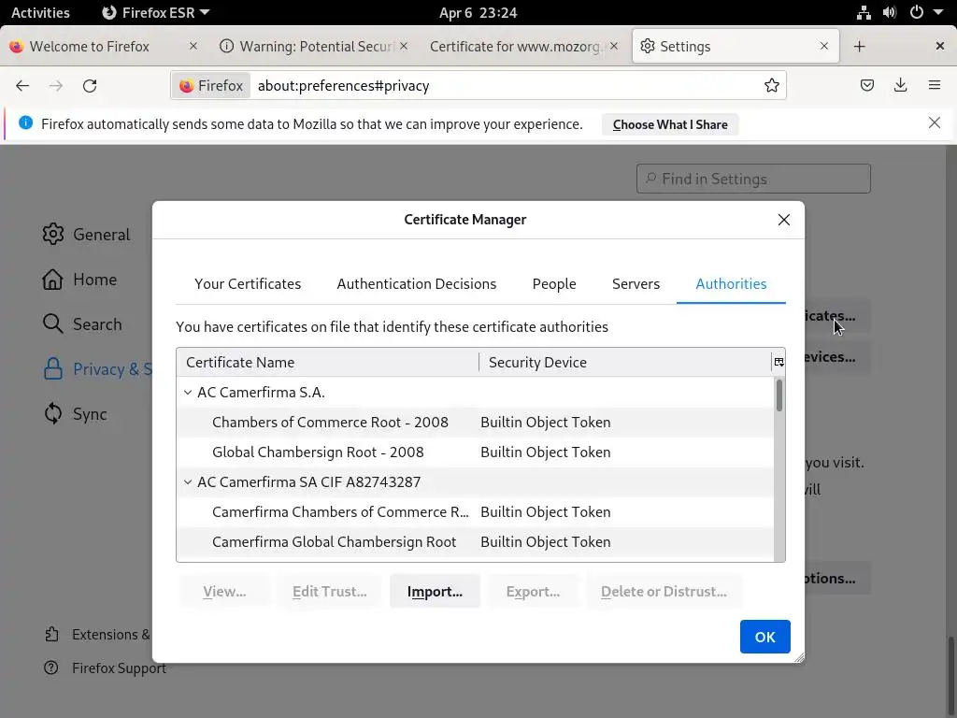Bookmark this page with the star icon
The image size is (957, 718).
click(772, 86)
